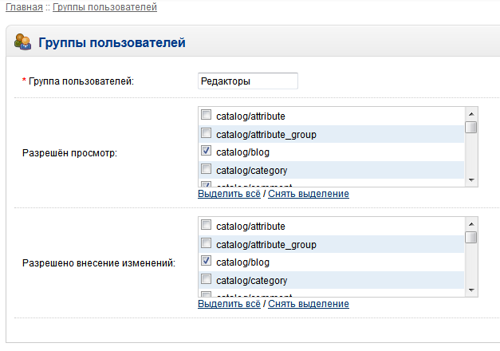This screenshot has width=500, height=351.
Task: Check catalog/attribute_group in view permissions list
Action: coord(207,133)
